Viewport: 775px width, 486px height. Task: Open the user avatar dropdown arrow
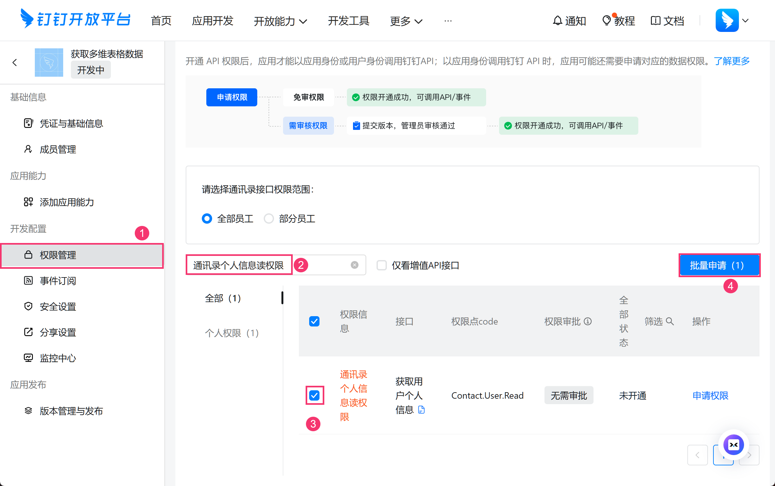click(x=745, y=21)
